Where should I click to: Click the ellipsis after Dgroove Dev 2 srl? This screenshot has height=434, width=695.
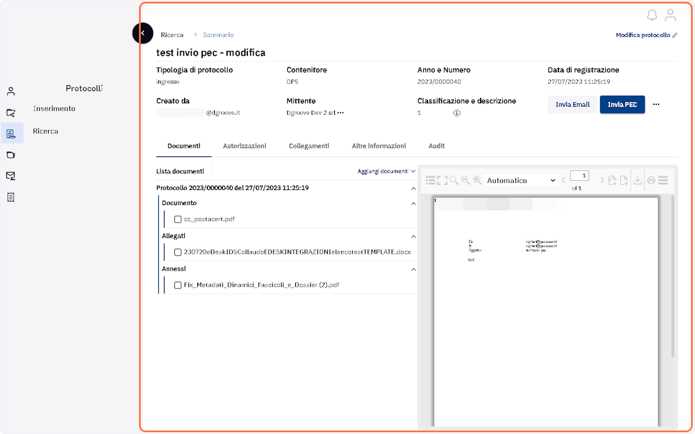point(341,113)
